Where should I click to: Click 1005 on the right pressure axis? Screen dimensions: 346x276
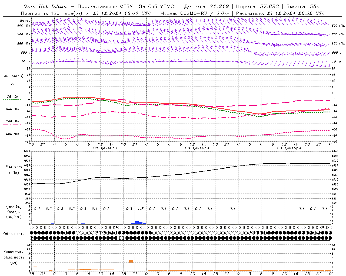pyautogui.click(x=335, y=184)
